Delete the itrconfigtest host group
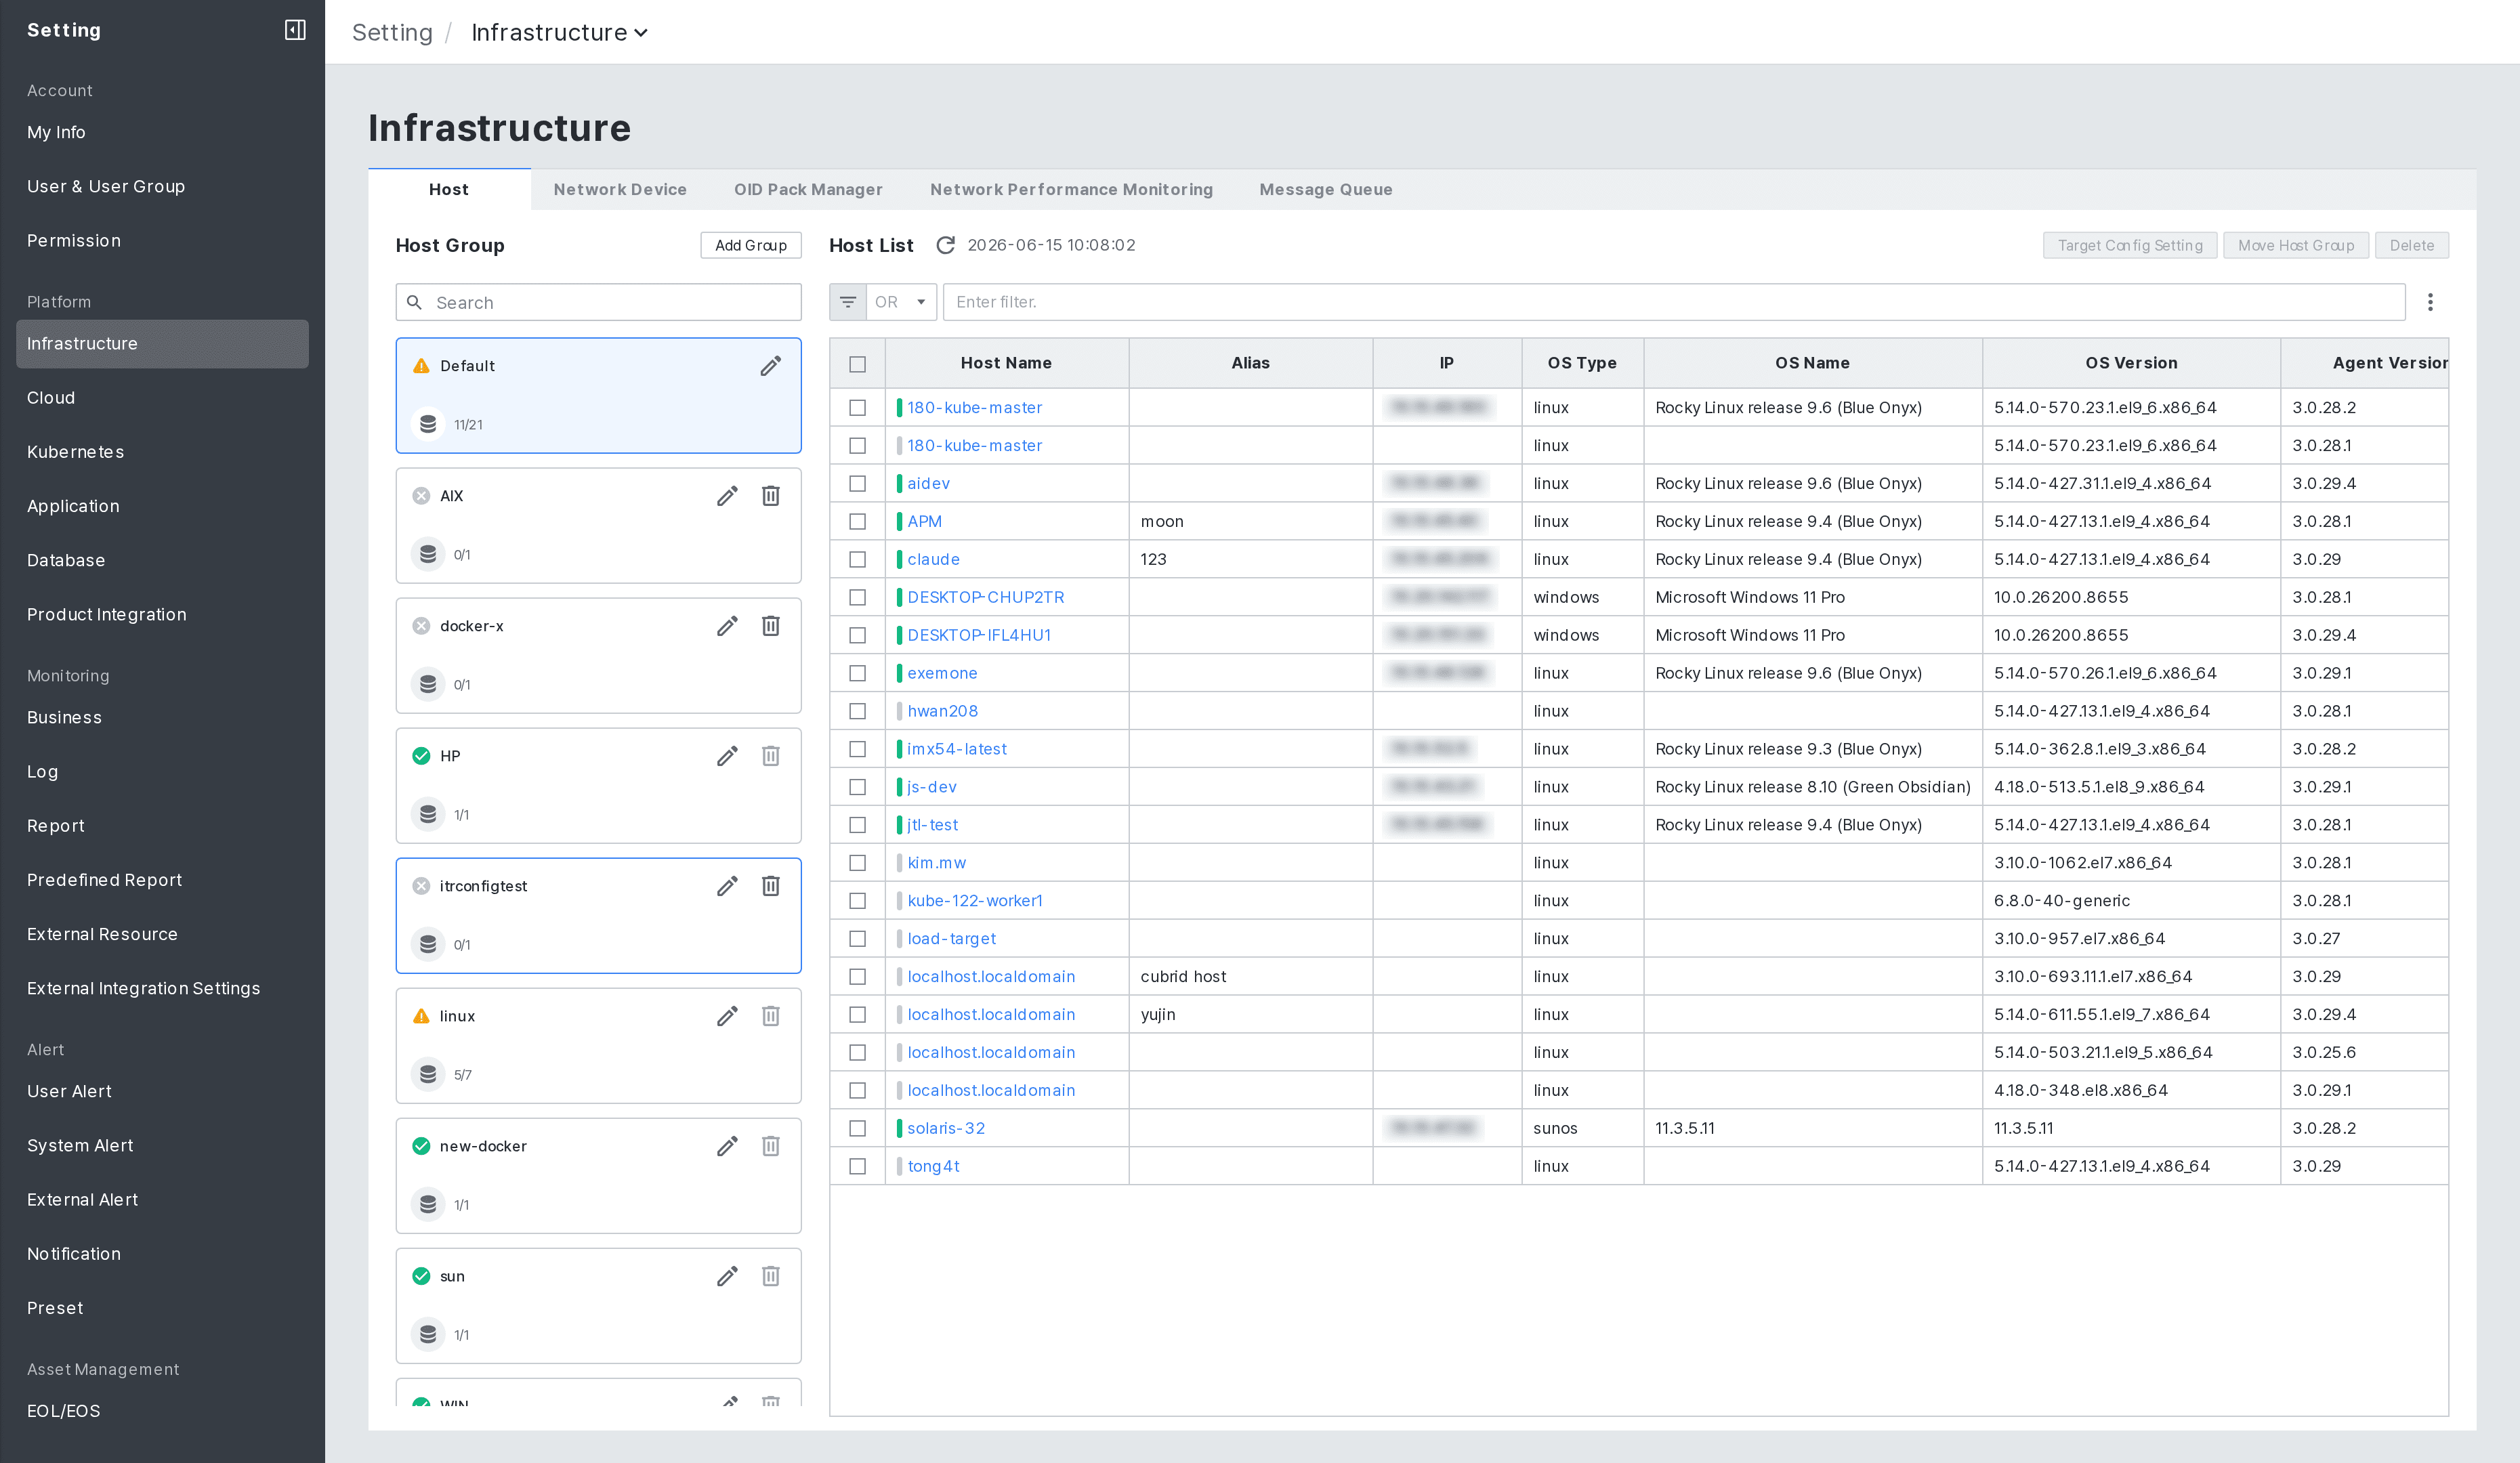Image resolution: width=2520 pixels, height=1463 pixels. [770, 886]
